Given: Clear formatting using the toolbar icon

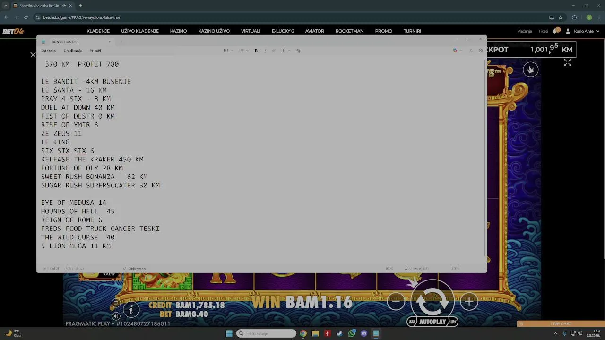Looking at the screenshot, I should (x=298, y=51).
